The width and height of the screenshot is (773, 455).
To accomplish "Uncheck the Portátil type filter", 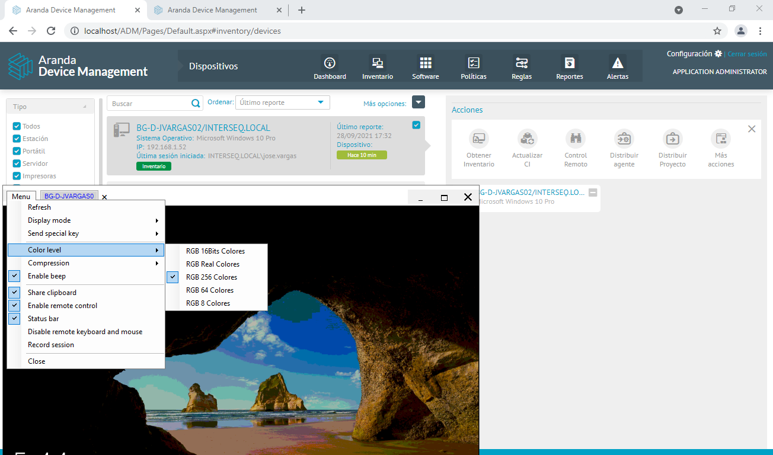I will tap(17, 151).
